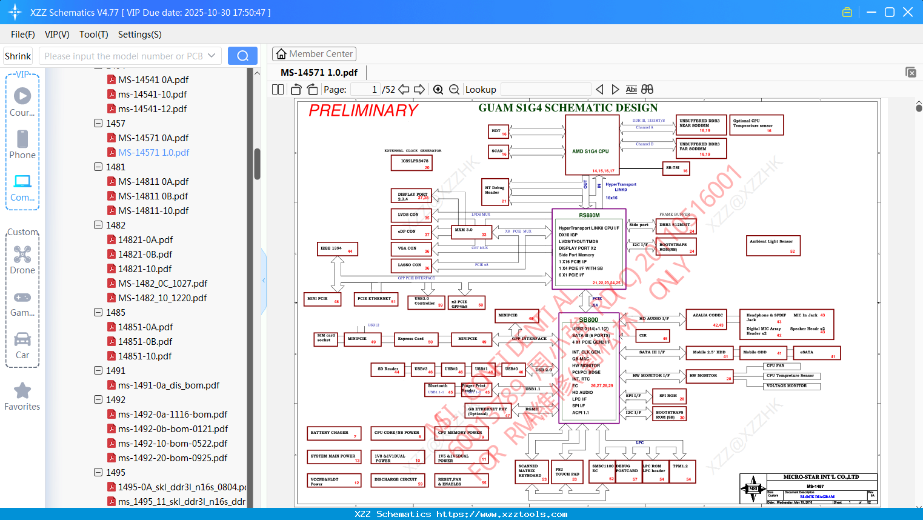
Task: Click the scroll-up arrow of file tree
Action: click(257, 73)
